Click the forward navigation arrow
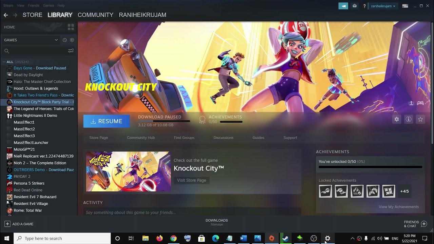The width and height of the screenshot is (434, 244). pyautogui.click(x=15, y=15)
